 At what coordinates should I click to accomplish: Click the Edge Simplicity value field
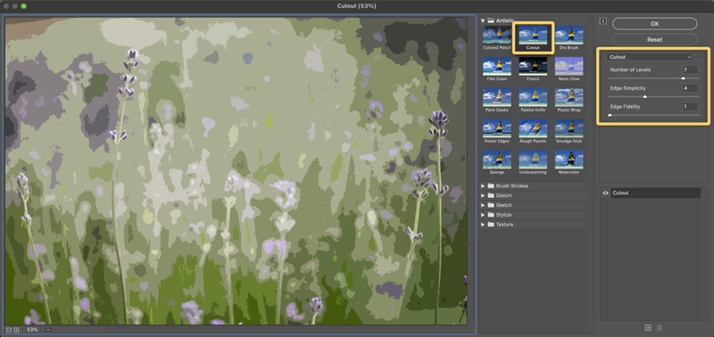click(690, 88)
